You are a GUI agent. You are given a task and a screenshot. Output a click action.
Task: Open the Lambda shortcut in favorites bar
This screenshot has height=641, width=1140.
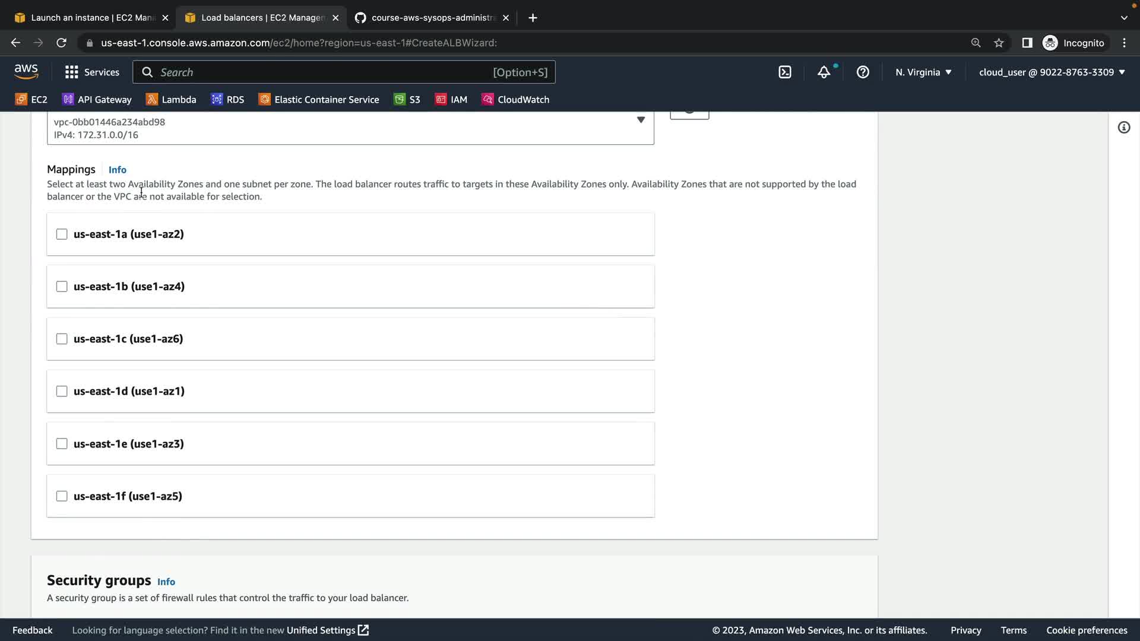(x=171, y=100)
